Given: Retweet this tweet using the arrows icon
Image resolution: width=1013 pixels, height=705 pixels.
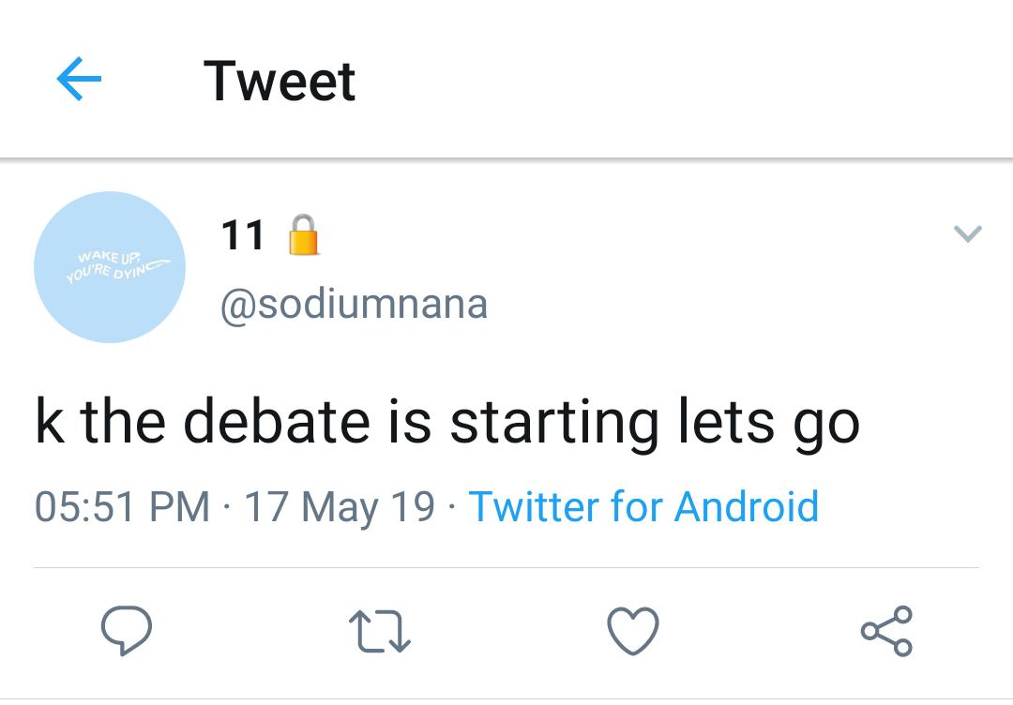Looking at the screenshot, I should point(380,631).
